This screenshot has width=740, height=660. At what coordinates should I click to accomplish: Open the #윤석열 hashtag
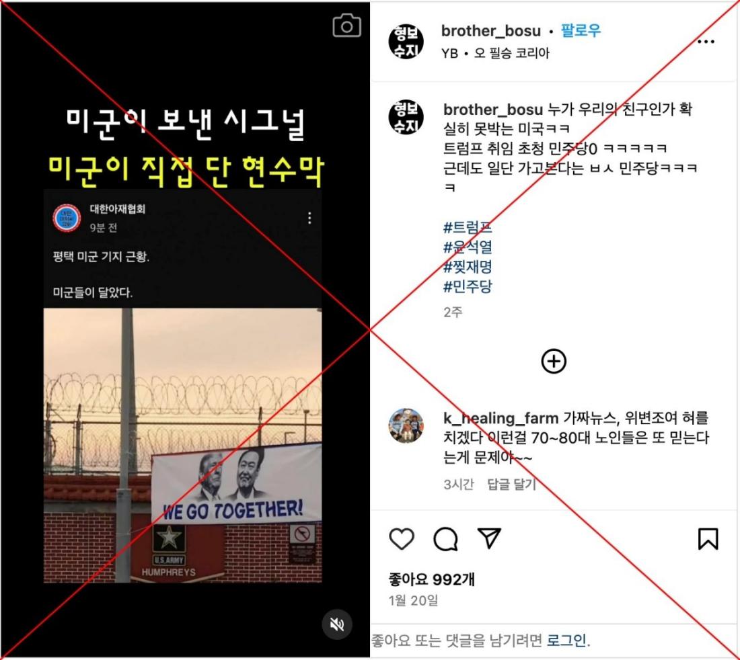pyautogui.click(x=468, y=247)
